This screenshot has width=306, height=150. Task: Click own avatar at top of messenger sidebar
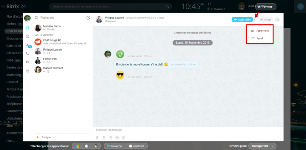pos(27,18)
